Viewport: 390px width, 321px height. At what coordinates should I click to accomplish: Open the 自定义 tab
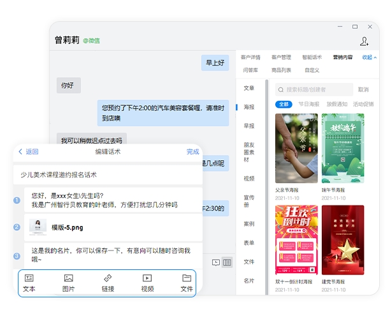pyautogui.click(x=312, y=70)
